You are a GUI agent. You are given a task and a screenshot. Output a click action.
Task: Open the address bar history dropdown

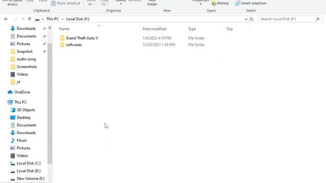tap(246, 19)
